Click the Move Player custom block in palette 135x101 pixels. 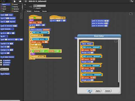[5, 74]
